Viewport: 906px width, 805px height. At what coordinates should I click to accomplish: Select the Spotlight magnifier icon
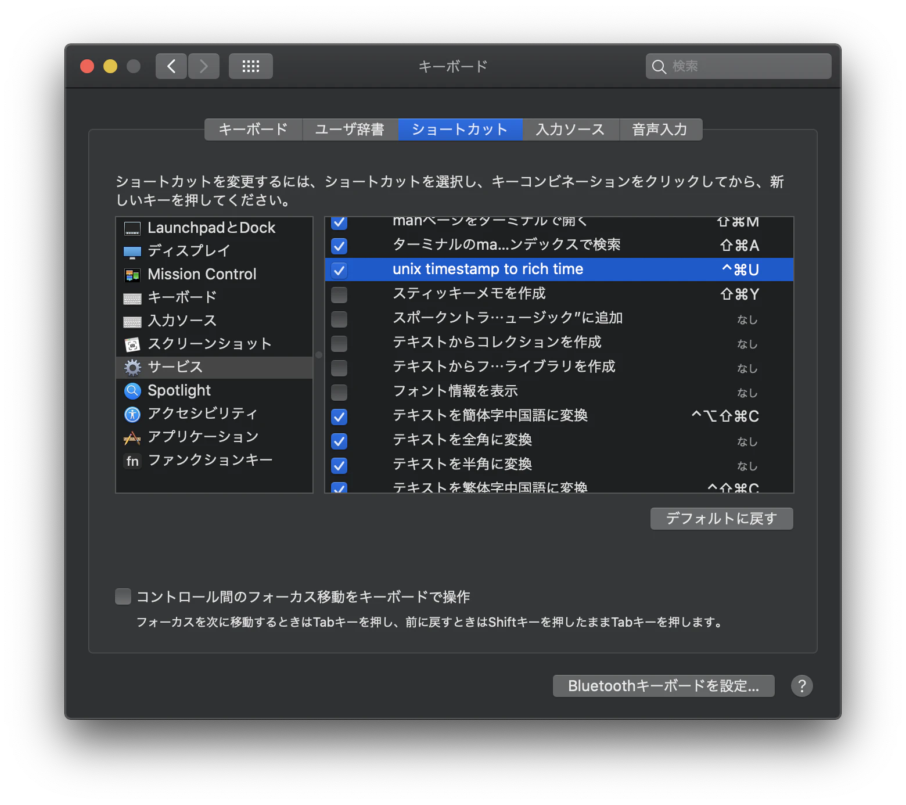coord(132,391)
